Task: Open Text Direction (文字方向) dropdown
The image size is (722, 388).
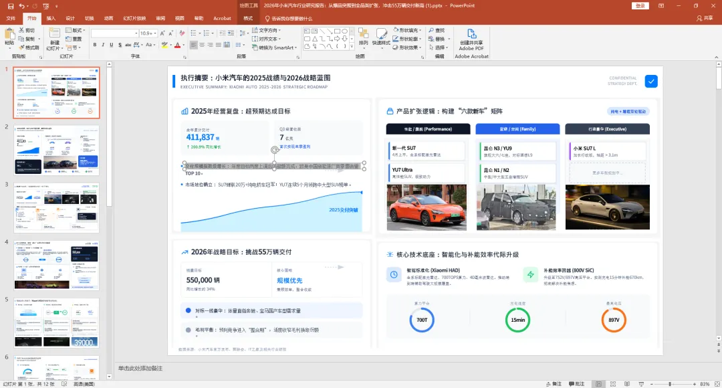Action: [x=267, y=30]
